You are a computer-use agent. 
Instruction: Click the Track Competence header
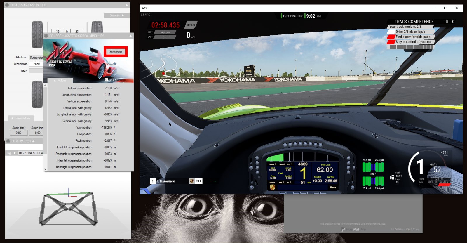click(414, 22)
